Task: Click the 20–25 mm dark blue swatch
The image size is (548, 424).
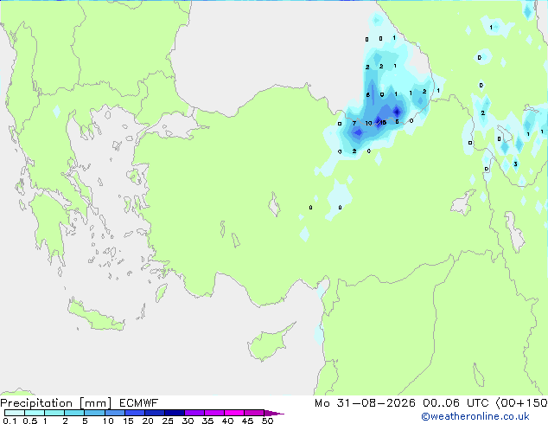Action: 155,413
